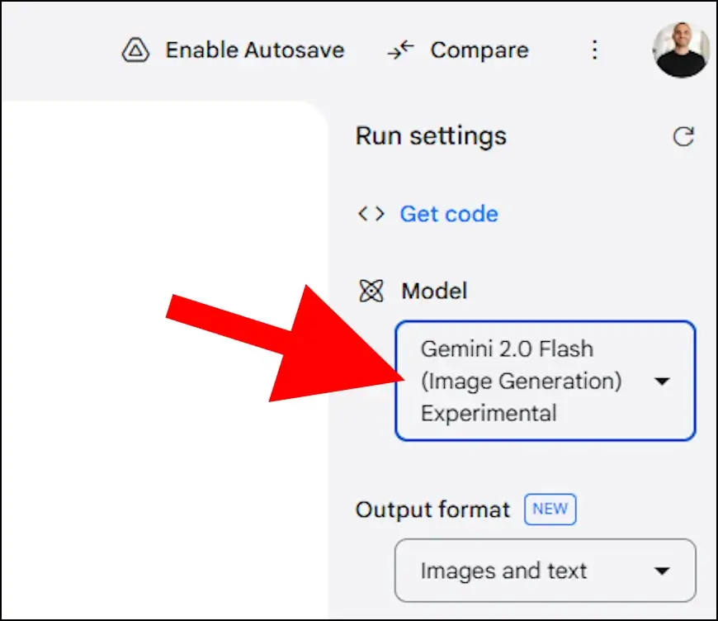Click the Model atom icon

click(x=371, y=291)
